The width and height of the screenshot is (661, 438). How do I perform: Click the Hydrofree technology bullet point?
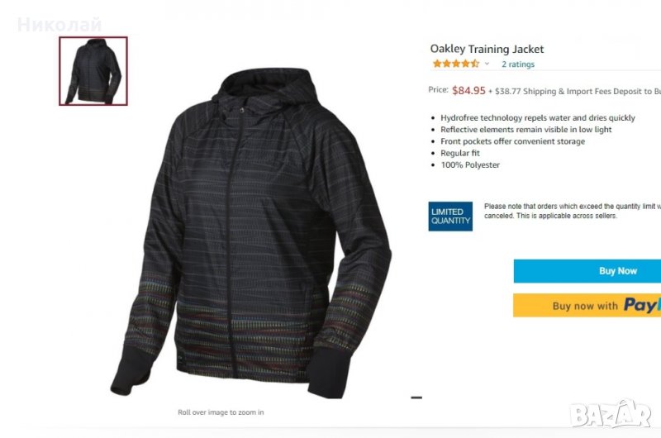[538, 117]
